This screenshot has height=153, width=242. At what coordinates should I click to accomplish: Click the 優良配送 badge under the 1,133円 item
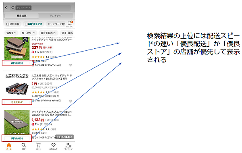17,139
